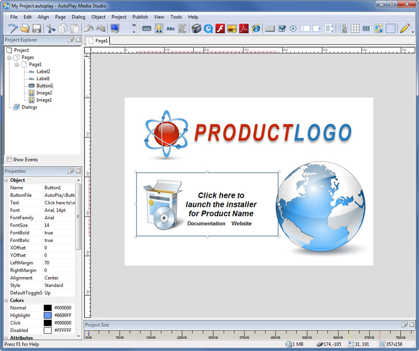Insert a CheckBox object from toolbar

pos(282,28)
